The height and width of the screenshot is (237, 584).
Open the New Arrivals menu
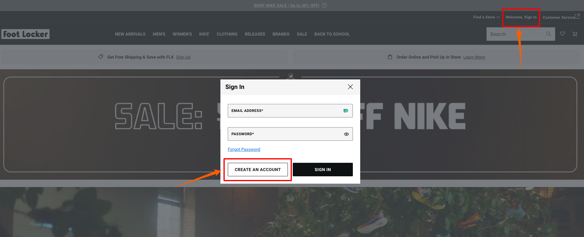coord(130,34)
